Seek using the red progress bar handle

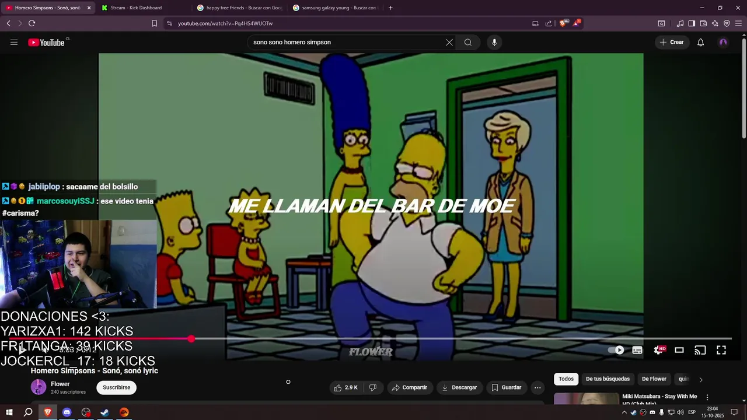pos(191,339)
